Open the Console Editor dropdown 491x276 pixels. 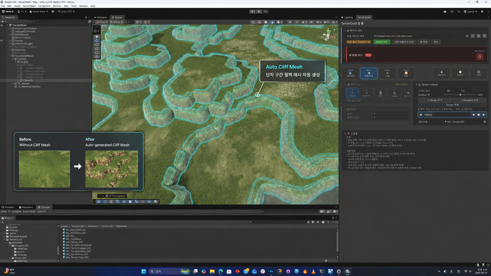click(42, 211)
